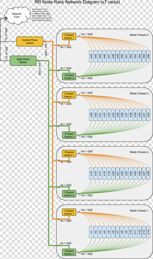The image size is (153, 259).
Task: Click 6x 1 GbE label below Chassis 4 Switch 1
Action: pos(66,47)
